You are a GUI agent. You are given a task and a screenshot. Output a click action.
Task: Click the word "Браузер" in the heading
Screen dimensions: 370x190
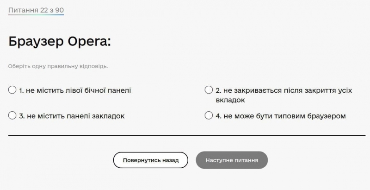(34, 41)
